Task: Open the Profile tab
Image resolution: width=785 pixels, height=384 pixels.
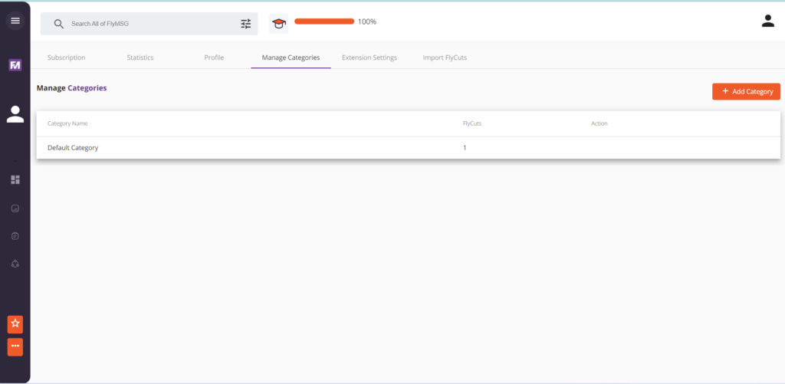Action: click(214, 57)
